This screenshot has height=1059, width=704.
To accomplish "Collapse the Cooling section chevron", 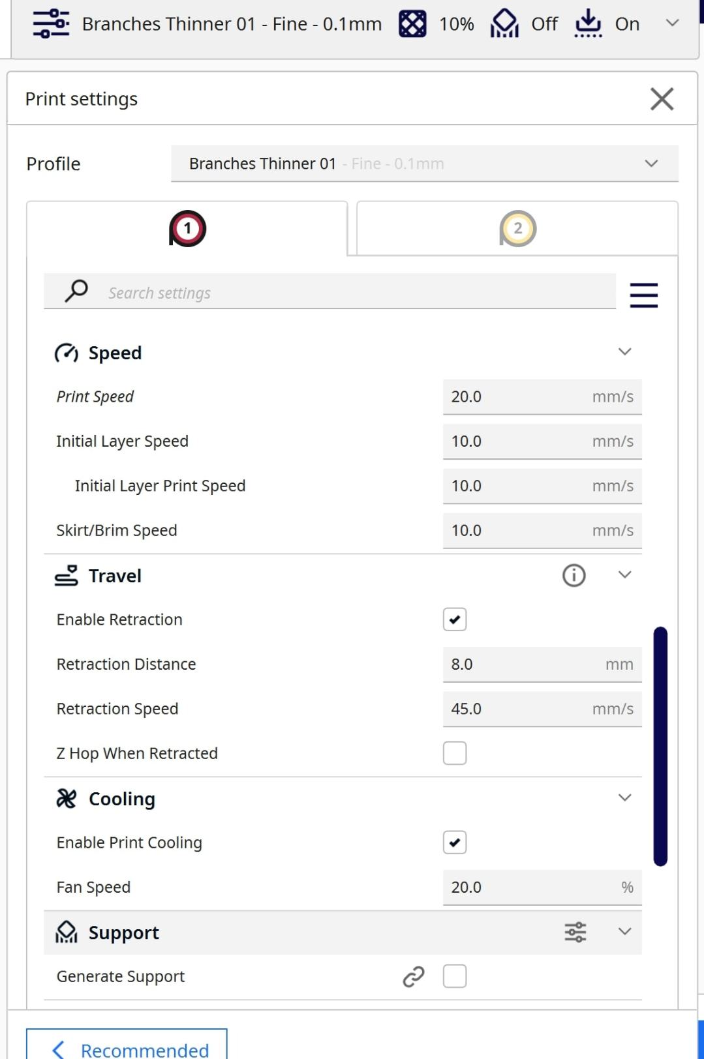I will click(x=624, y=798).
